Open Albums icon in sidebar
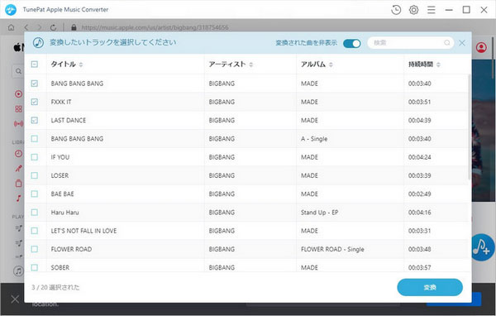 (x=19, y=183)
